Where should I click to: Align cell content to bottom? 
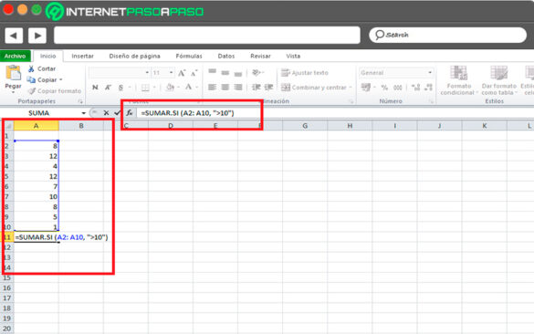point(238,74)
